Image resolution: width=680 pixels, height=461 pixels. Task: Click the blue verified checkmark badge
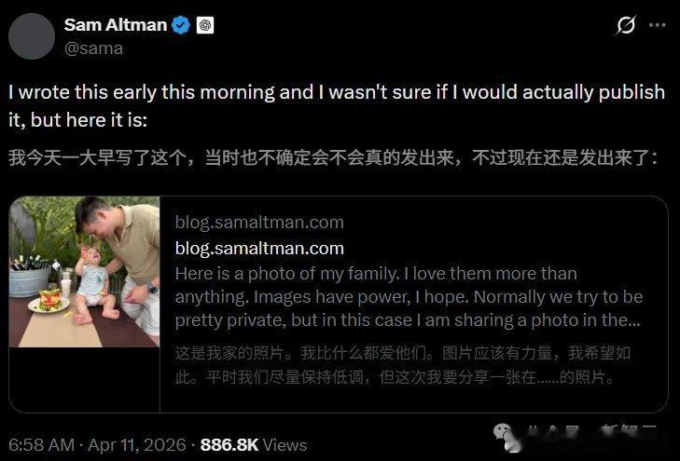(x=181, y=25)
